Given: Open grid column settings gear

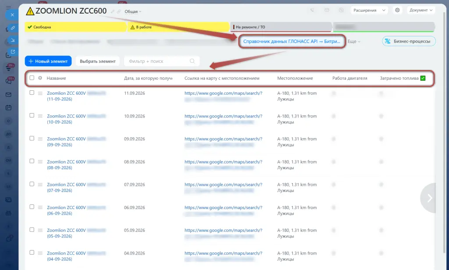Looking at the screenshot, I should (x=40, y=78).
